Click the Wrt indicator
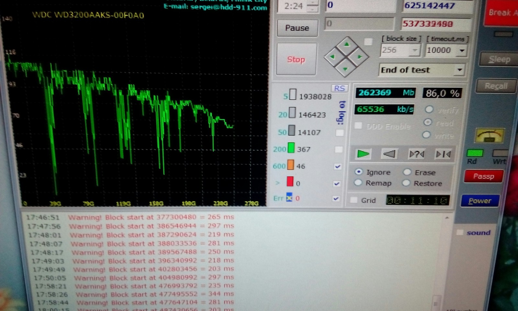Viewport: 518px width, 311px height. point(501,153)
